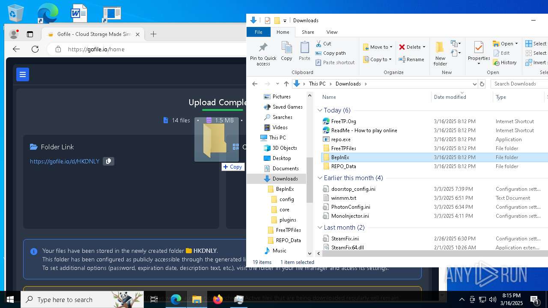Collapse the Today (6) group
Image resolution: width=548 pixels, height=308 pixels.
[x=320, y=110]
